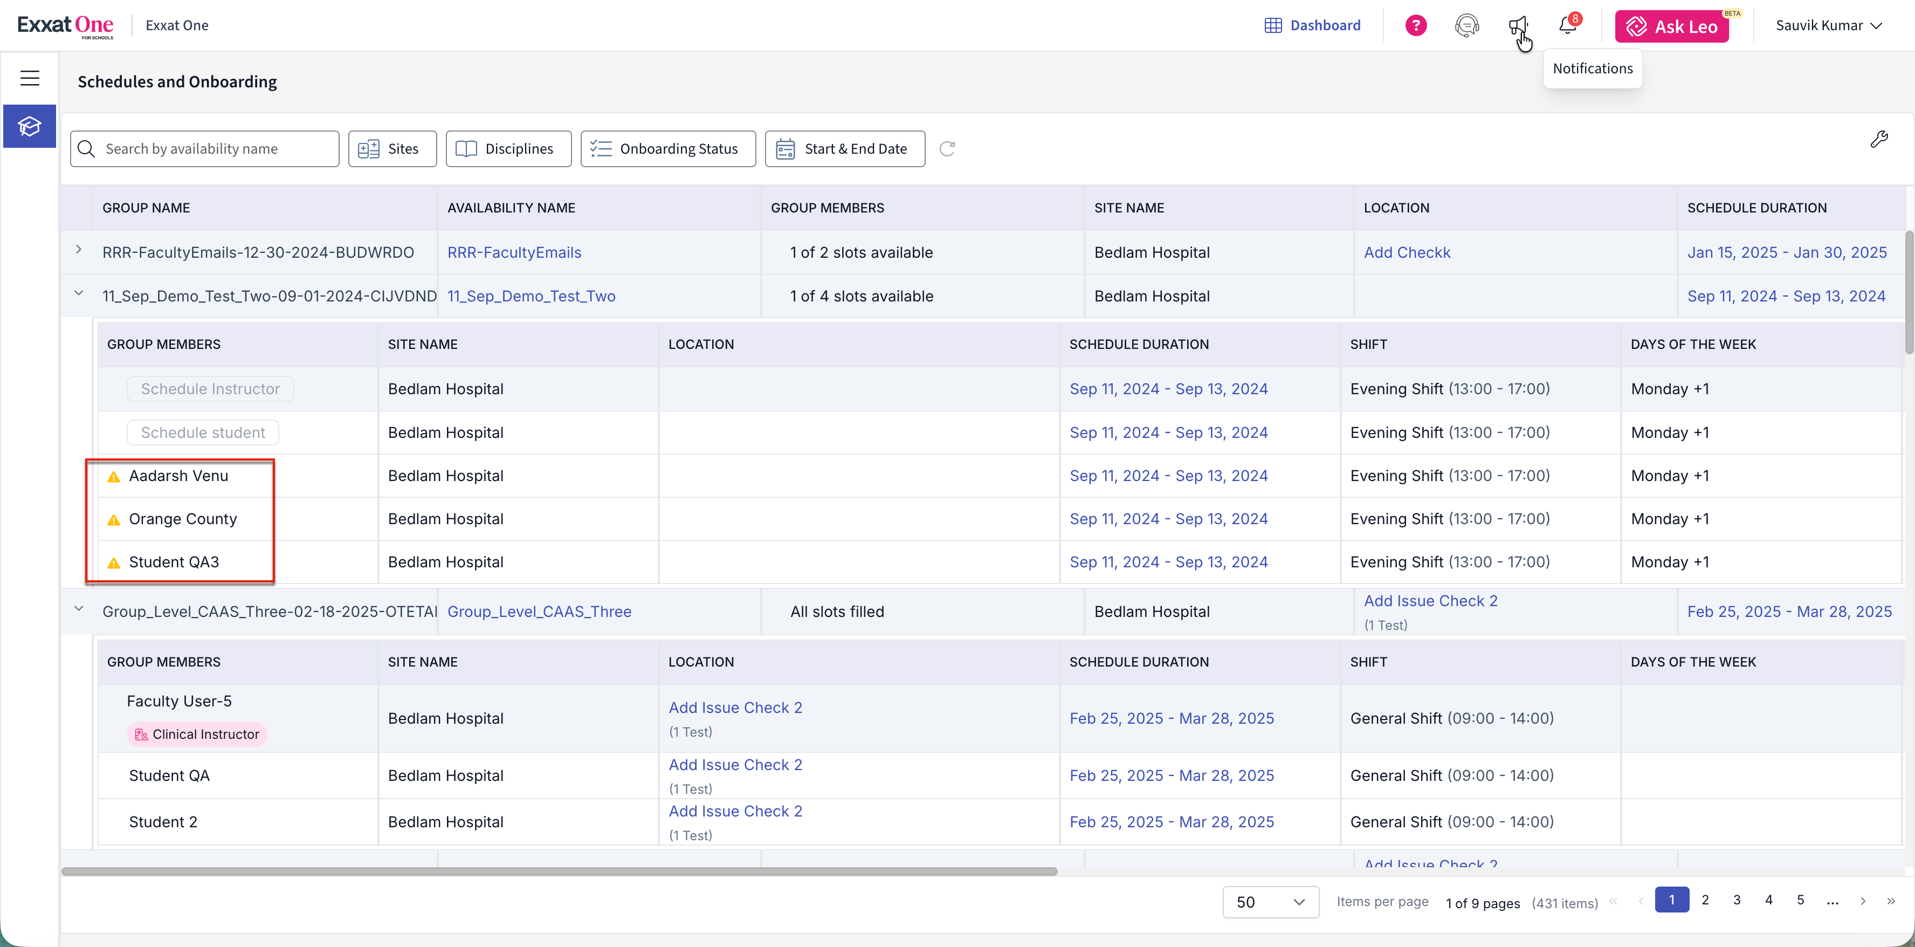
Task: Open the Sauvik Kumar user menu
Action: [1828, 26]
